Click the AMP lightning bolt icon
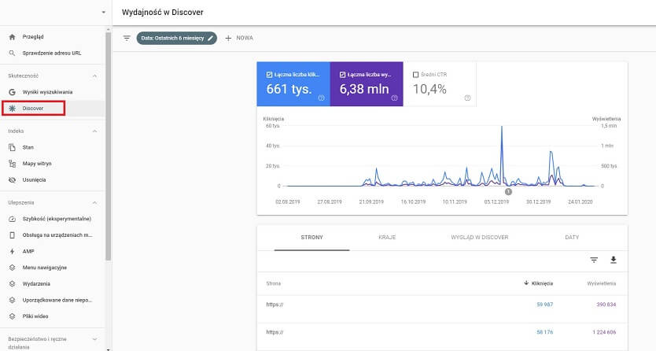The width and height of the screenshot is (656, 351). 12,251
